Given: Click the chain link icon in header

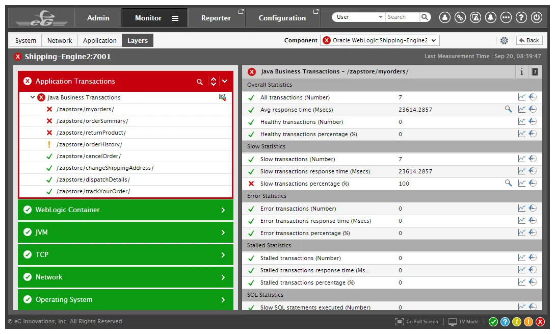Looking at the screenshot, I should coord(460,17).
